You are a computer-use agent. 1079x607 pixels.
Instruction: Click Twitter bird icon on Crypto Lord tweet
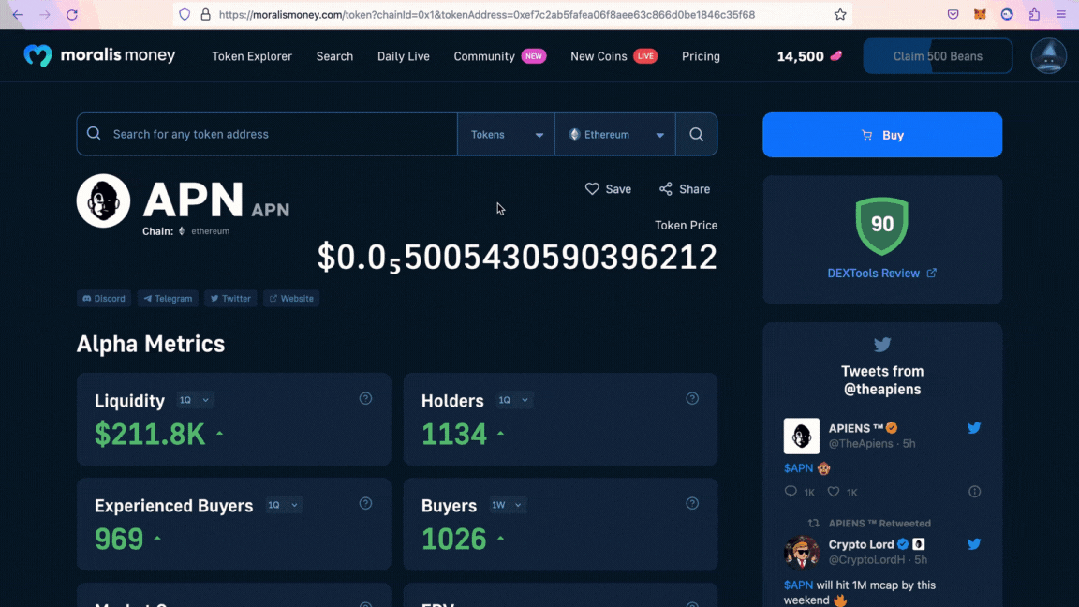pyautogui.click(x=974, y=544)
